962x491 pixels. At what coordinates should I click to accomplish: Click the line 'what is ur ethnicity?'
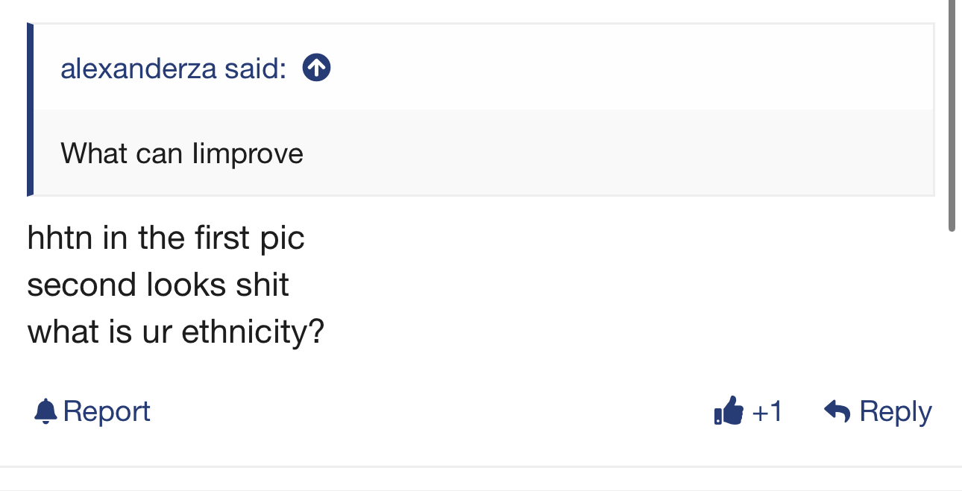point(176,332)
